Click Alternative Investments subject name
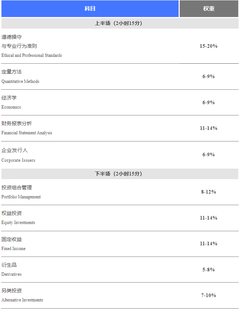This screenshot has width=239, height=309. point(22,300)
